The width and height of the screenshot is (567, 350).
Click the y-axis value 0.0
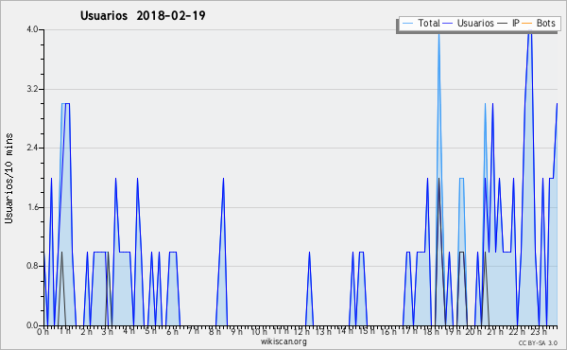click(x=32, y=325)
